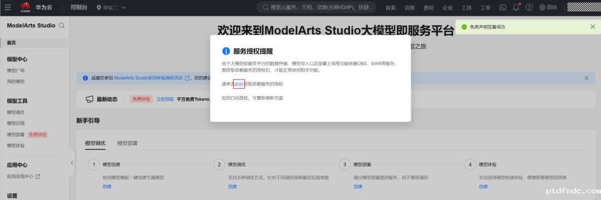Open 模型部署 in the sidebar
This screenshot has width=601, height=200.
16,134
